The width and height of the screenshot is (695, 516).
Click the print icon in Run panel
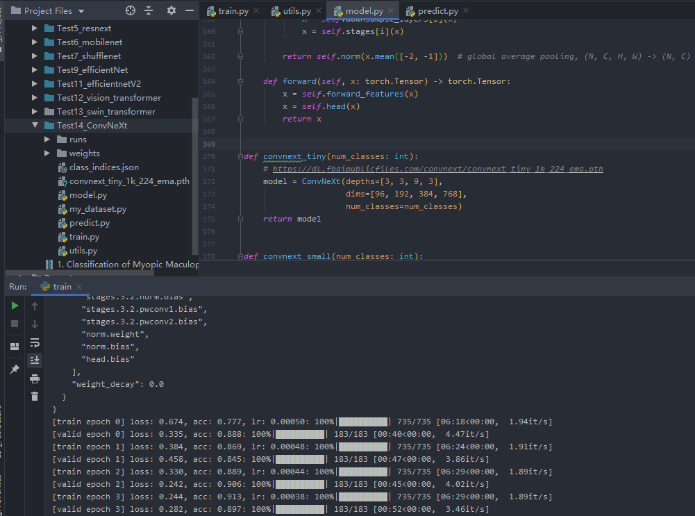[35, 378]
